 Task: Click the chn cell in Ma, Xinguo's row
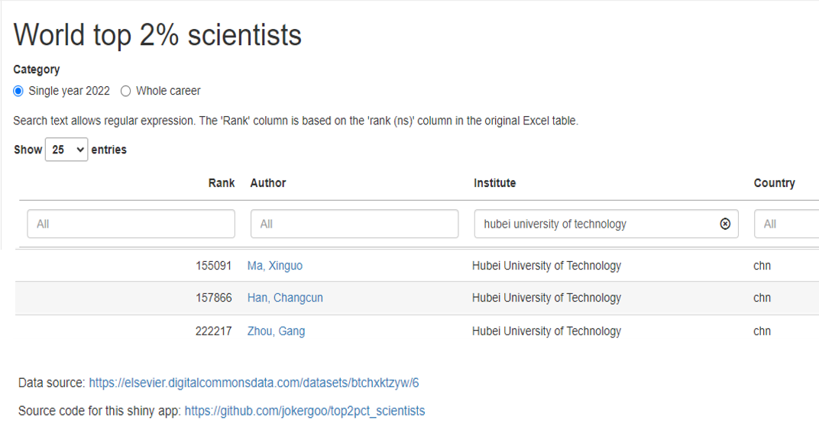[x=762, y=266]
